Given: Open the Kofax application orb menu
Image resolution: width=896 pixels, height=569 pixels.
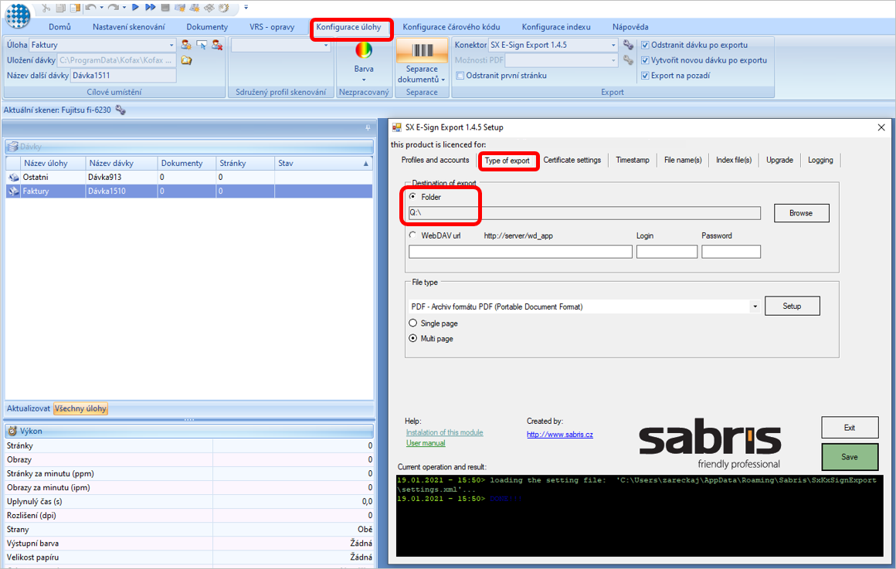Looking at the screenshot, I should 17,15.
